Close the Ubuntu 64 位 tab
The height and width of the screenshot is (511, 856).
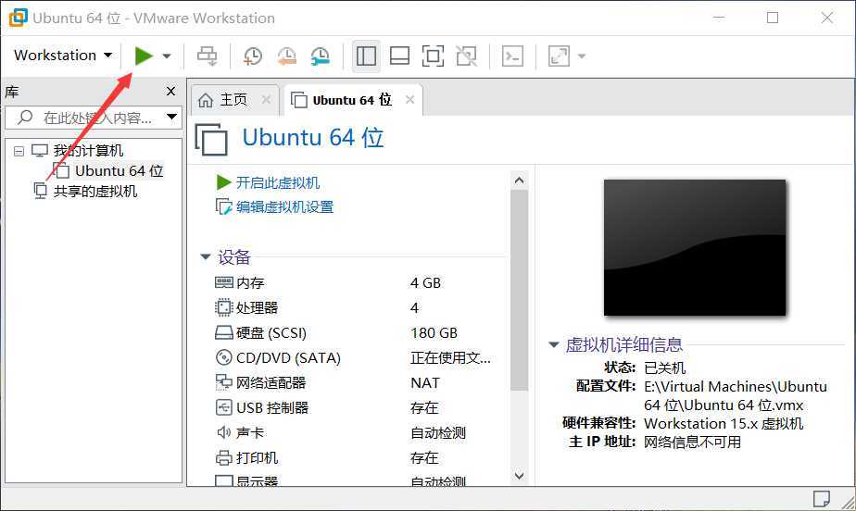tap(410, 99)
